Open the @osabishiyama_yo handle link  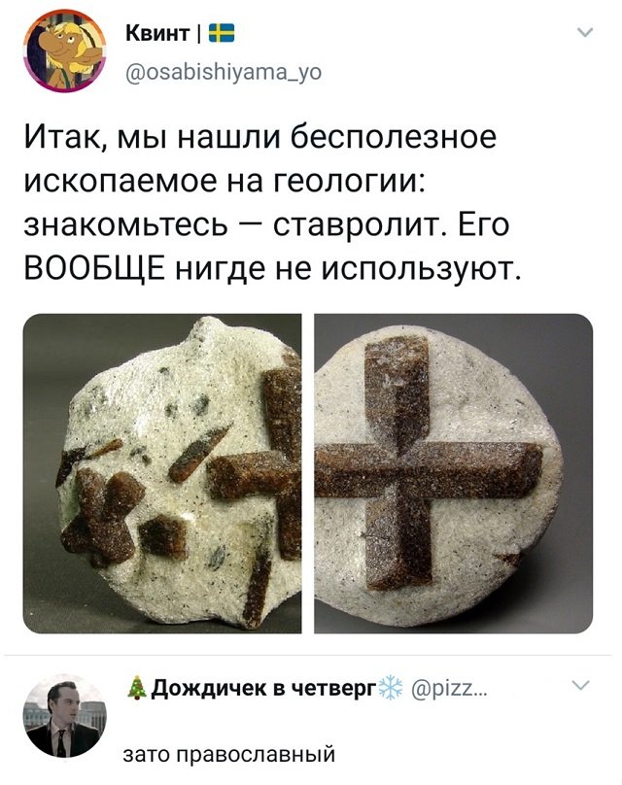(x=223, y=72)
